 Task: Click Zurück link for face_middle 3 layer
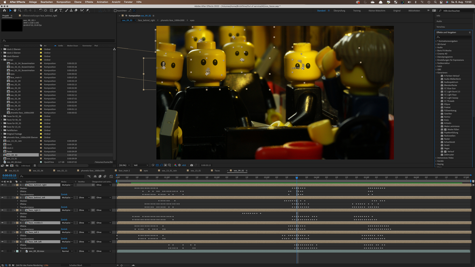point(64,229)
